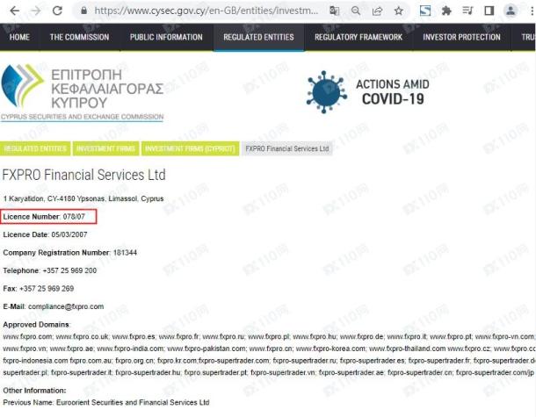The height and width of the screenshot is (417, 536).
Task: Click the FXPRO Financial Services Ltd breadcrumb
Action: (x=287, y=148)
